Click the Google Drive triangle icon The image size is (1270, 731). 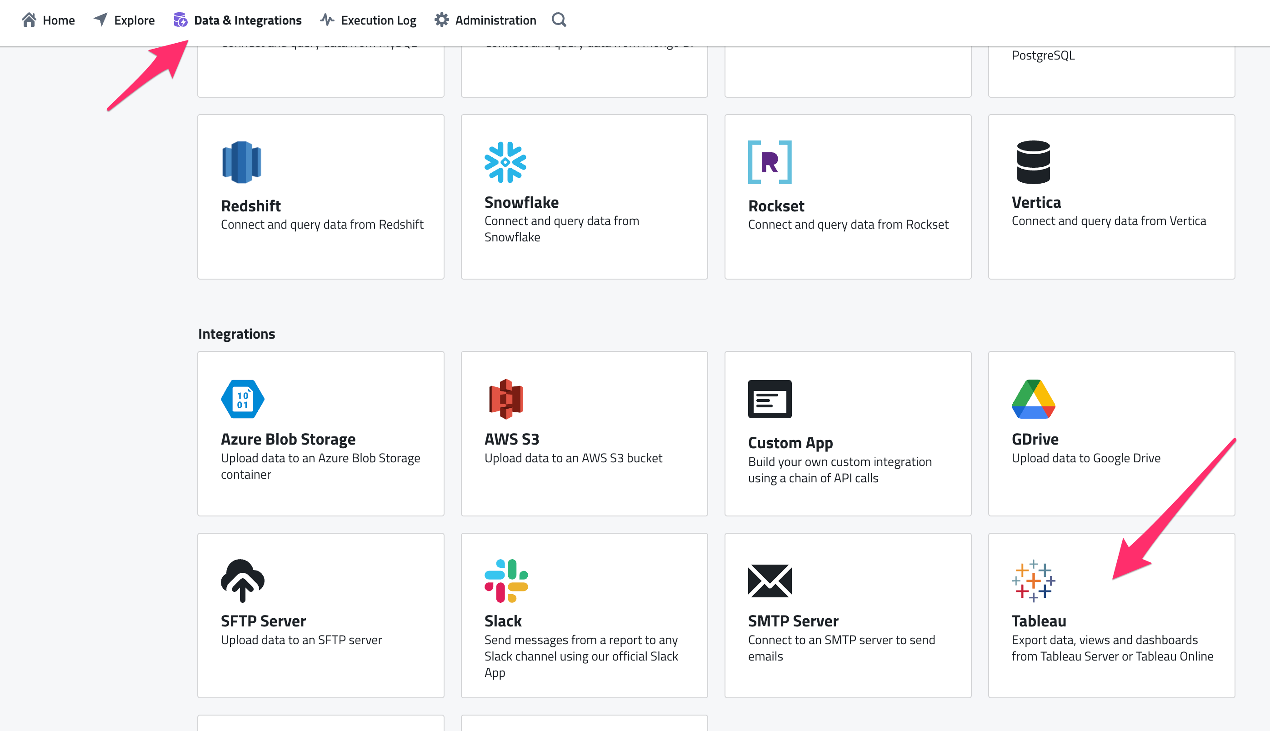(x=1033, y=399)
